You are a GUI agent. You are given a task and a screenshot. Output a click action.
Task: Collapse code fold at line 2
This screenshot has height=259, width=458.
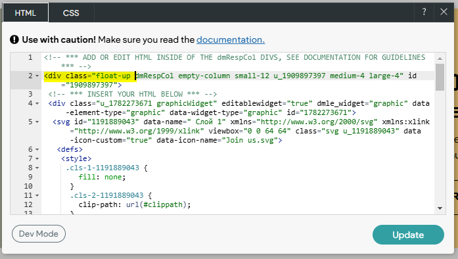pyautogui.click(x=37, y=76)
